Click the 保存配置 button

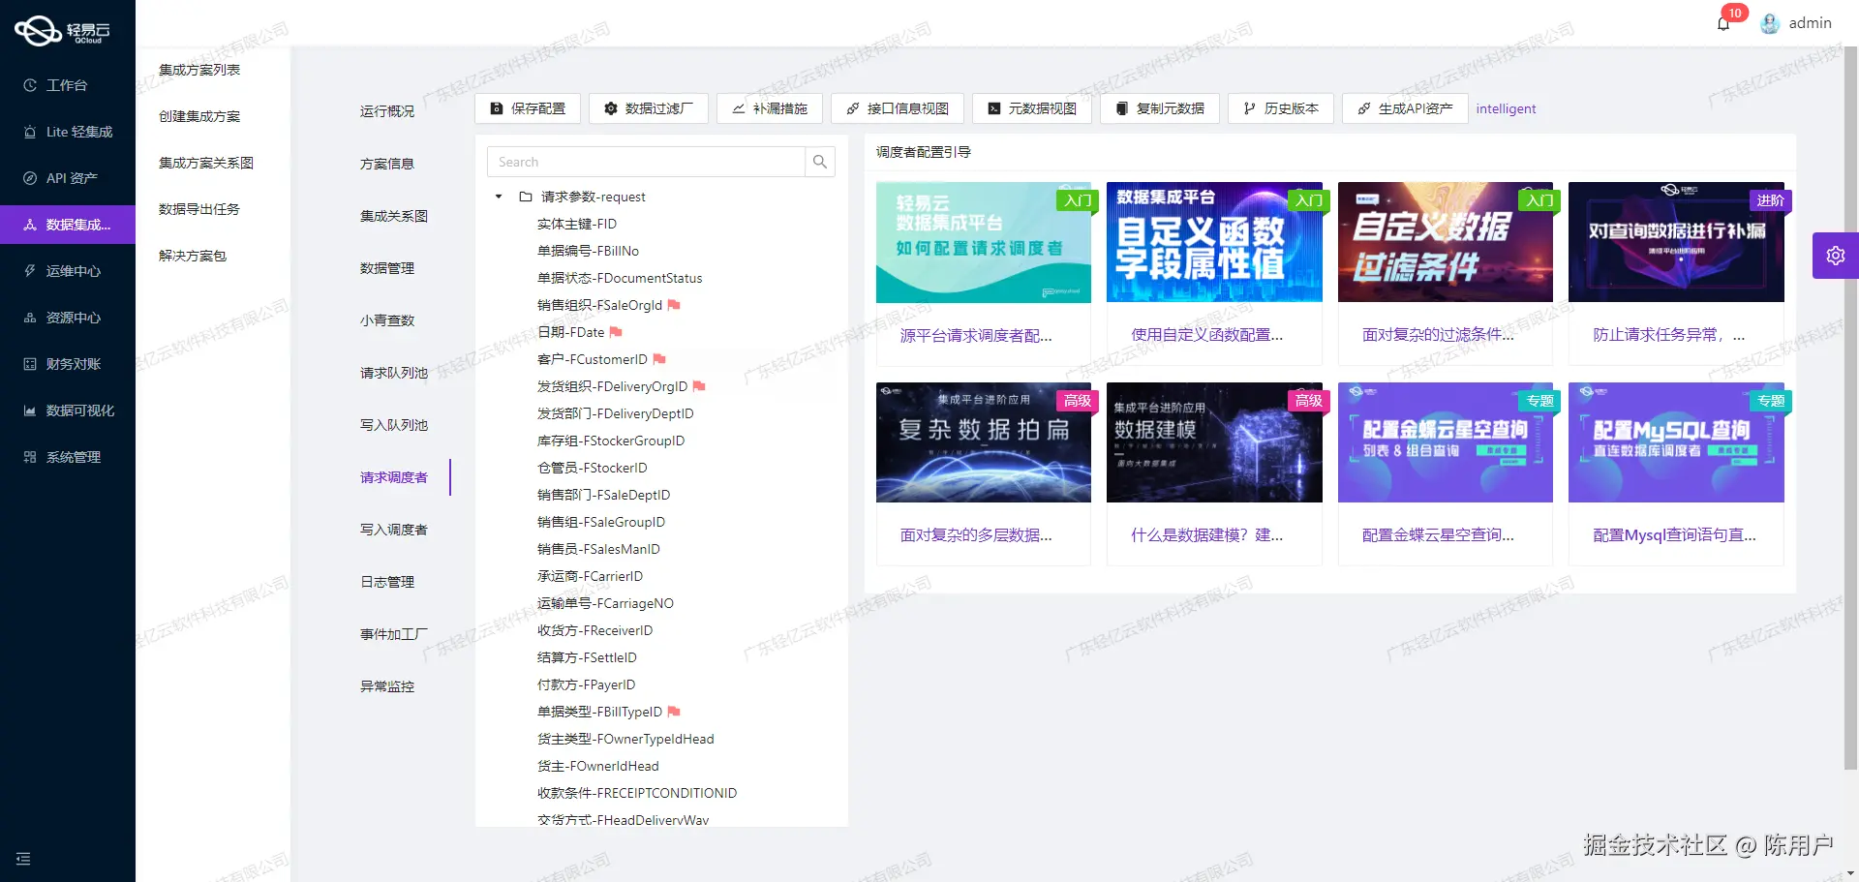click(x=528, y=108)
